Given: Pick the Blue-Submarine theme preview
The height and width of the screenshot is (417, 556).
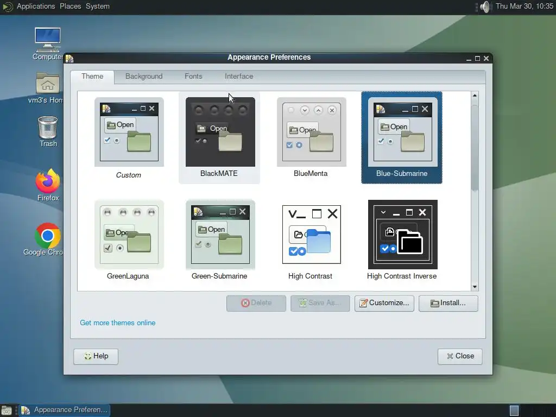Looking at the screenshot, I should pyautogui.click(x=402, y=132).
